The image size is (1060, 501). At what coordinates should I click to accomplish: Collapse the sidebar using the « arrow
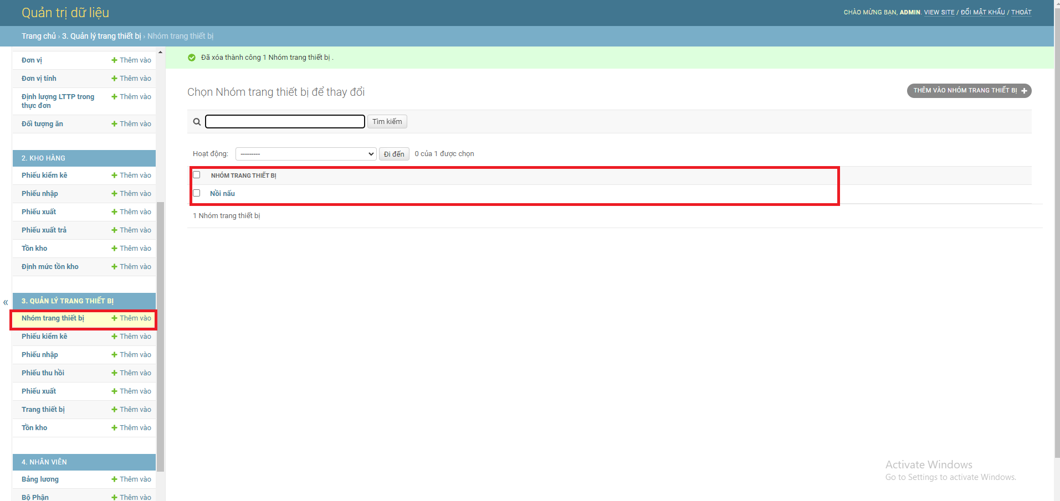5,302
